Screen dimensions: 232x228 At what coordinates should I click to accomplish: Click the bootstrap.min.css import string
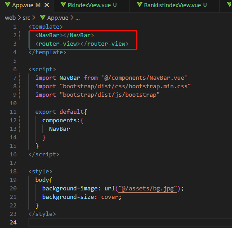(125, 86)
